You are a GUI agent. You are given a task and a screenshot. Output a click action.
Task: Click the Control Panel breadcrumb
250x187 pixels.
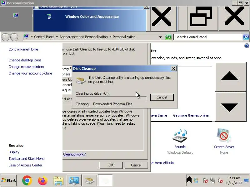tap(44, 37)
